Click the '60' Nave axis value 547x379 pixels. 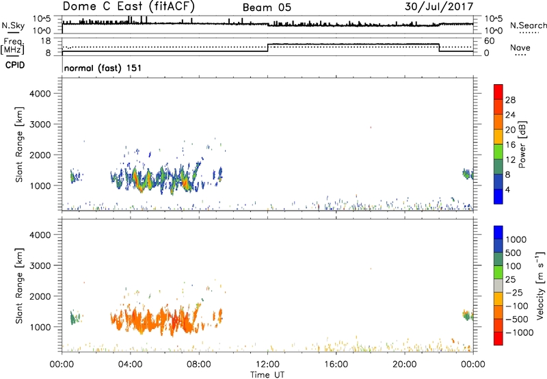point(490,41)
